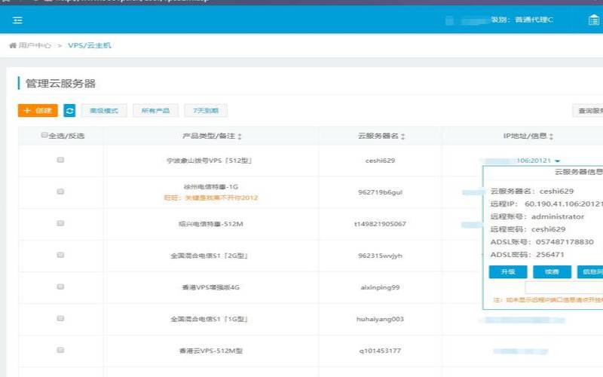Screen dimensions: 603x377
Task: Click the refresh icon next to the create button
Action: point(69,111)
